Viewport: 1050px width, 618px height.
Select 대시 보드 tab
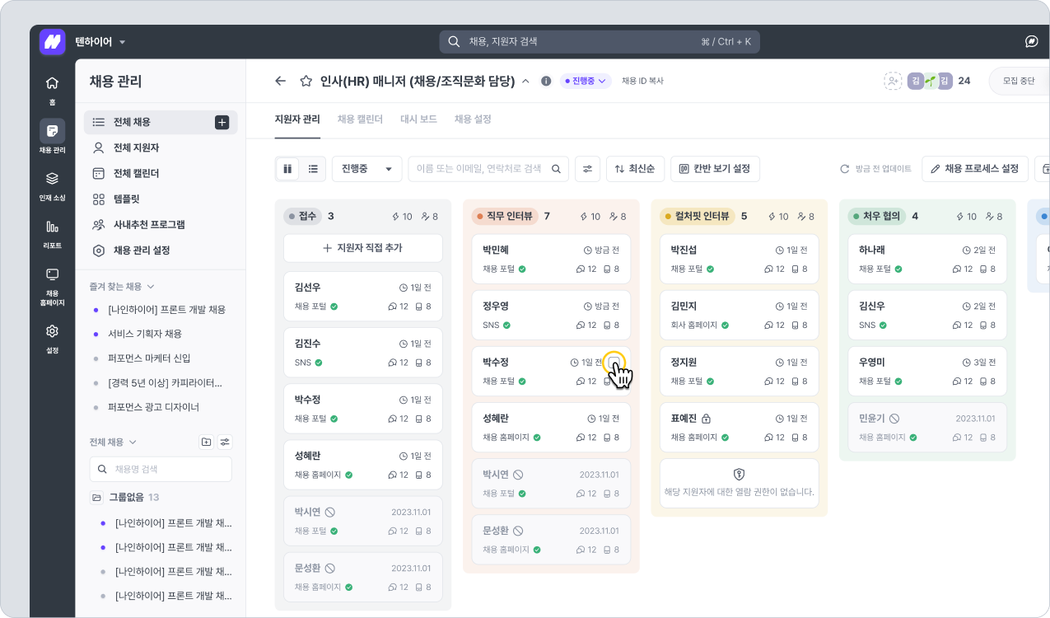(418, 119)
